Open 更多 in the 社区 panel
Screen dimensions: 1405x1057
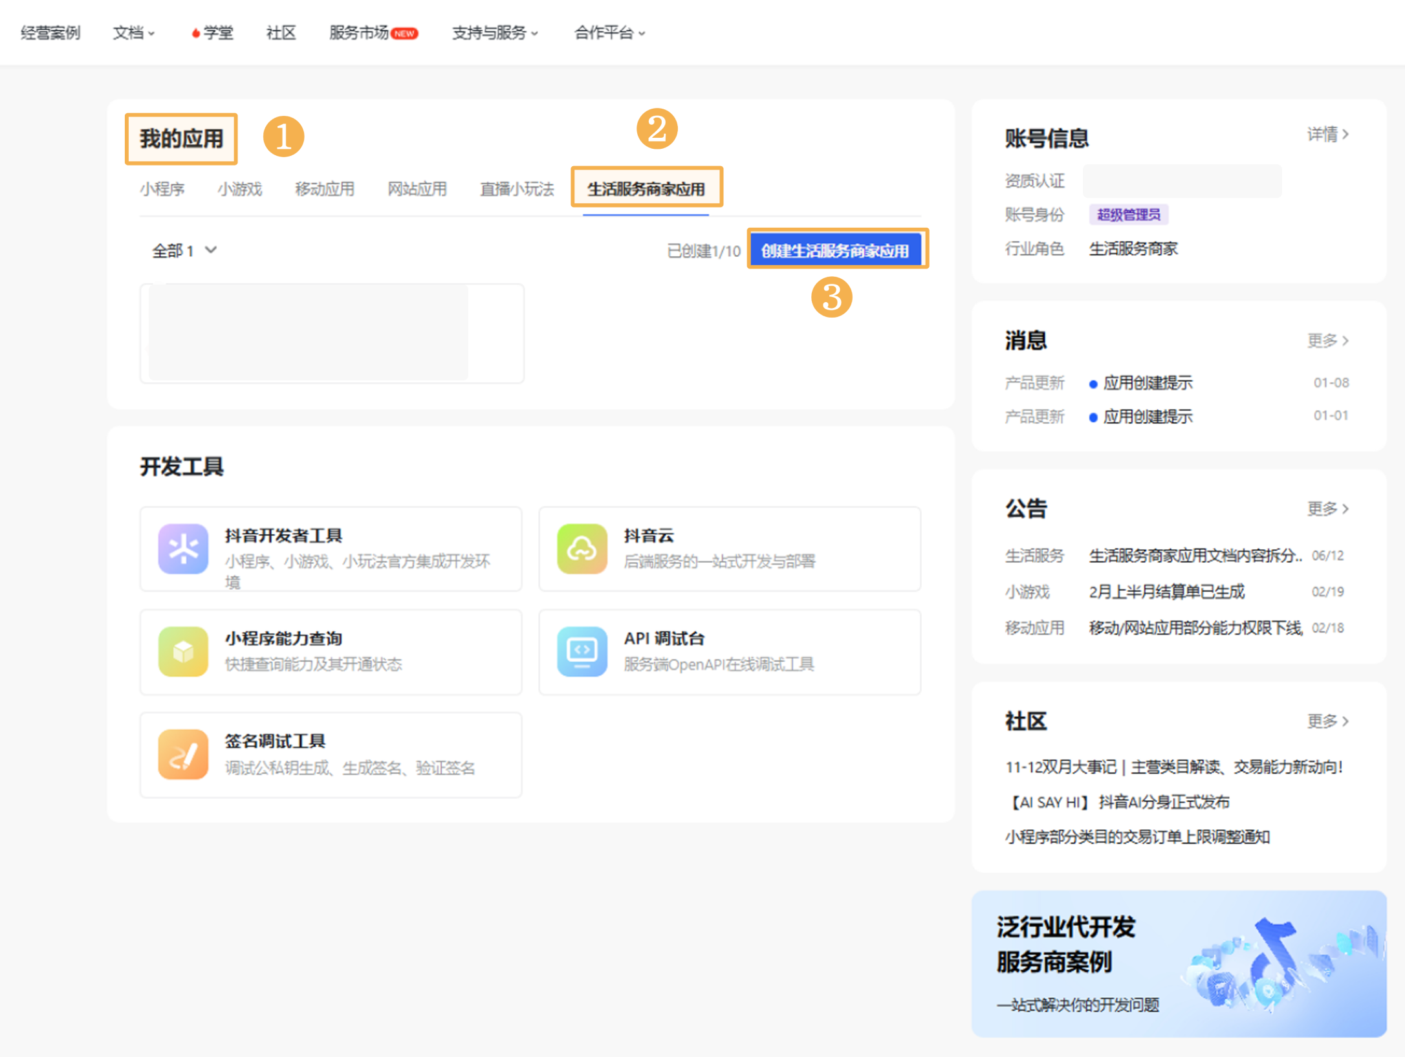(x=1327, y=721)
